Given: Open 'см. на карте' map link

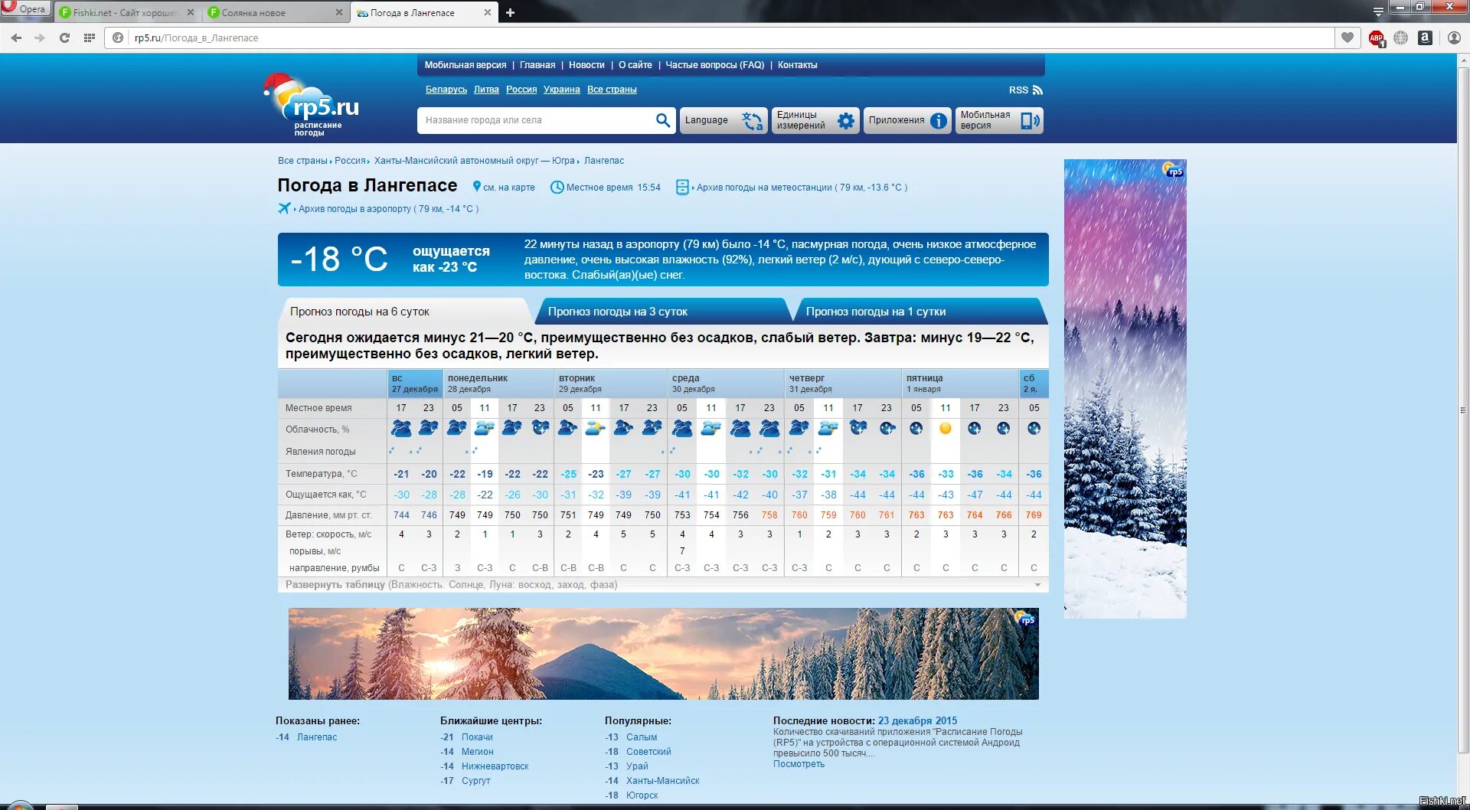Looking at the screenshot, I should pos(509,188).
